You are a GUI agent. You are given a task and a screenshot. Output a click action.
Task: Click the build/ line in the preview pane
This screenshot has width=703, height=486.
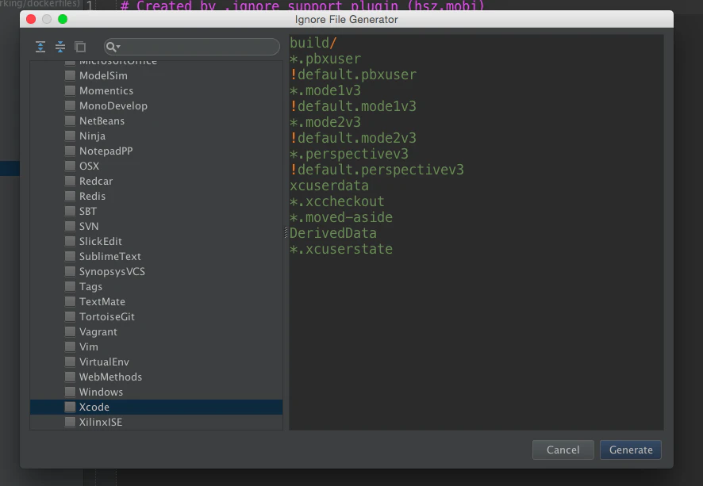[x=313, y=43]
